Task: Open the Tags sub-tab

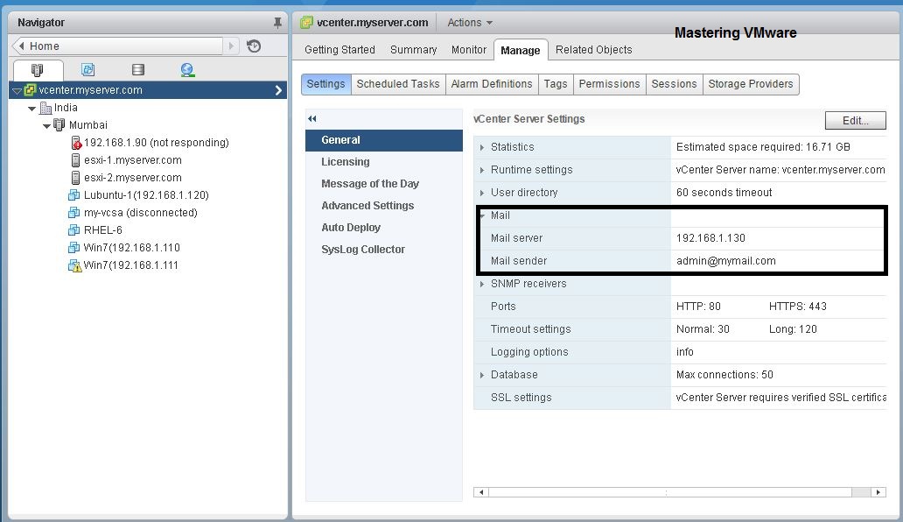Action: (x=556, y=83)
